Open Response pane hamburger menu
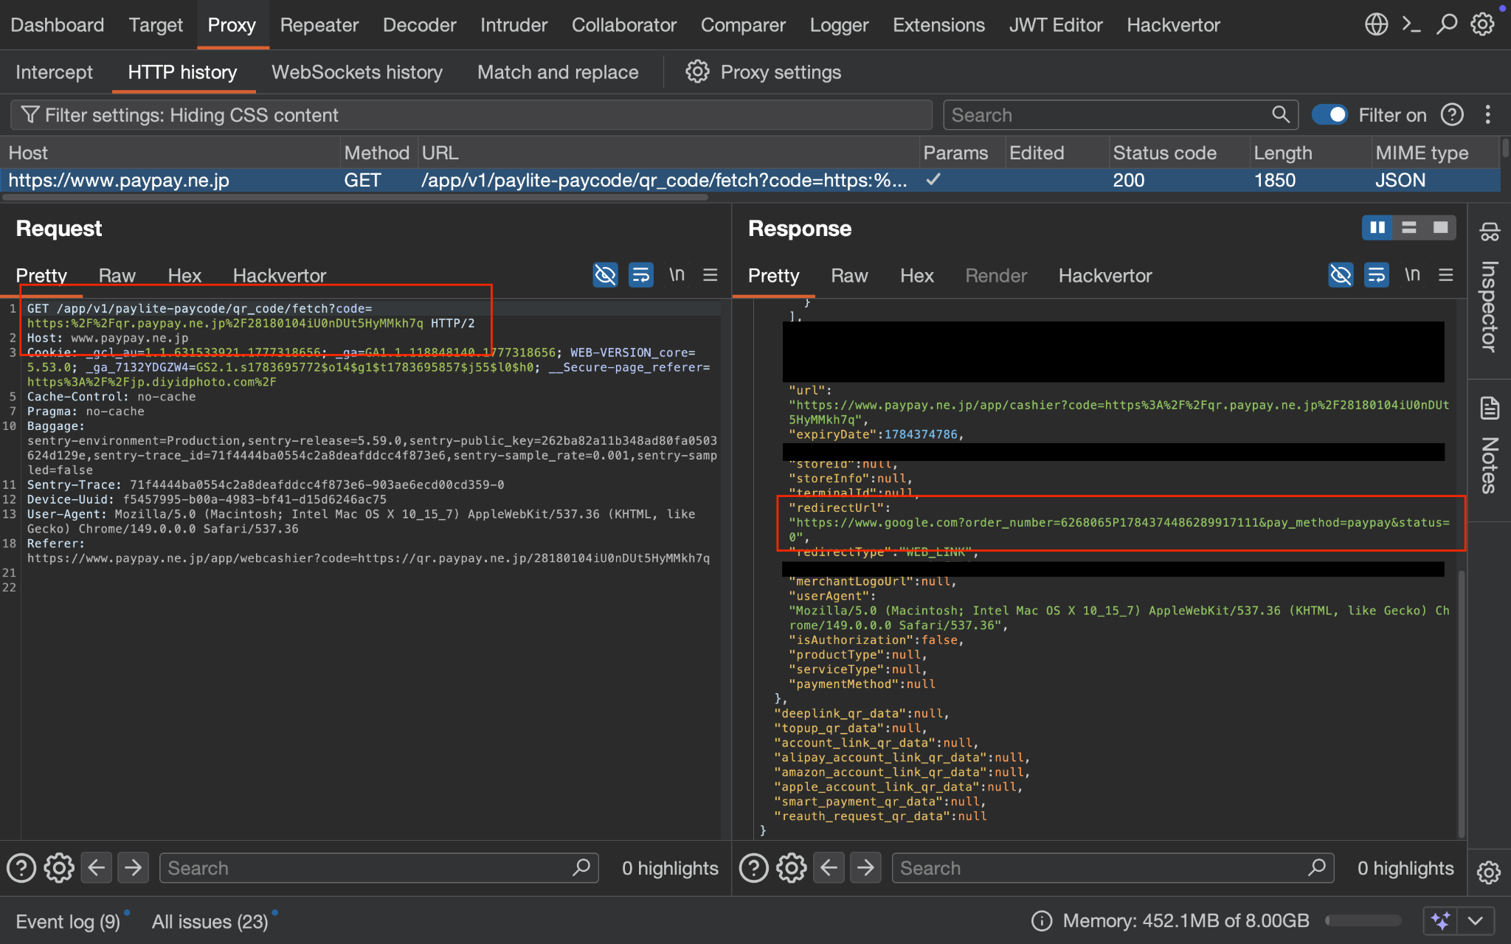 (1446, 275)
